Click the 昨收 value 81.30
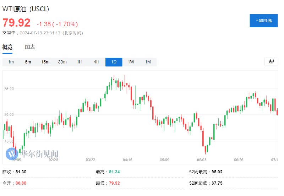The image size is (284, 196). (x=21, y=172)
